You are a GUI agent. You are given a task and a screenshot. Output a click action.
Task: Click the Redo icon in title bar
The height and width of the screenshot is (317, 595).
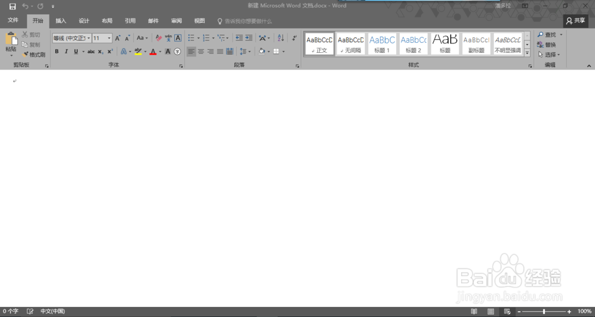[40, 6]
